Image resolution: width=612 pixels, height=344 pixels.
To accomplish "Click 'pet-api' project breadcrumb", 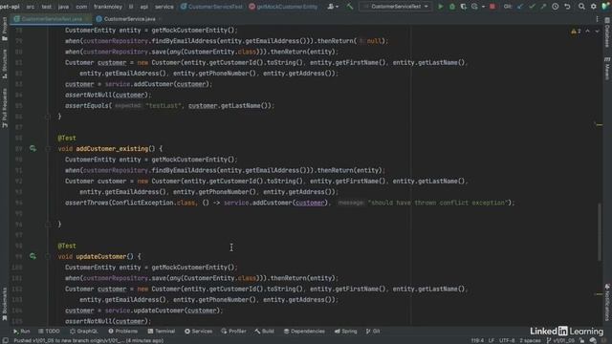I will (x=10, y=7).
